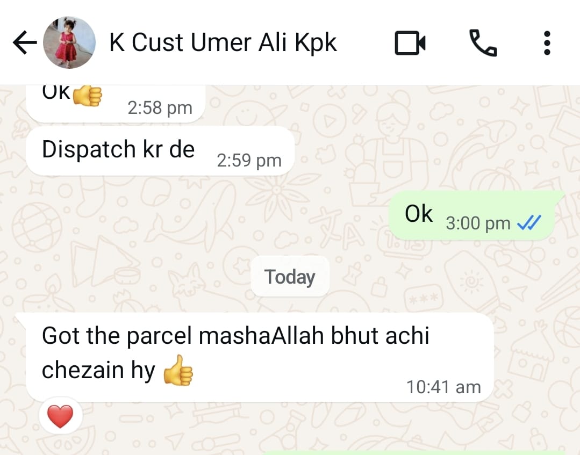Tap the 3:00 pm timestamp
Viewport: 580px width, 455px height.
click(x=478, y=223)
